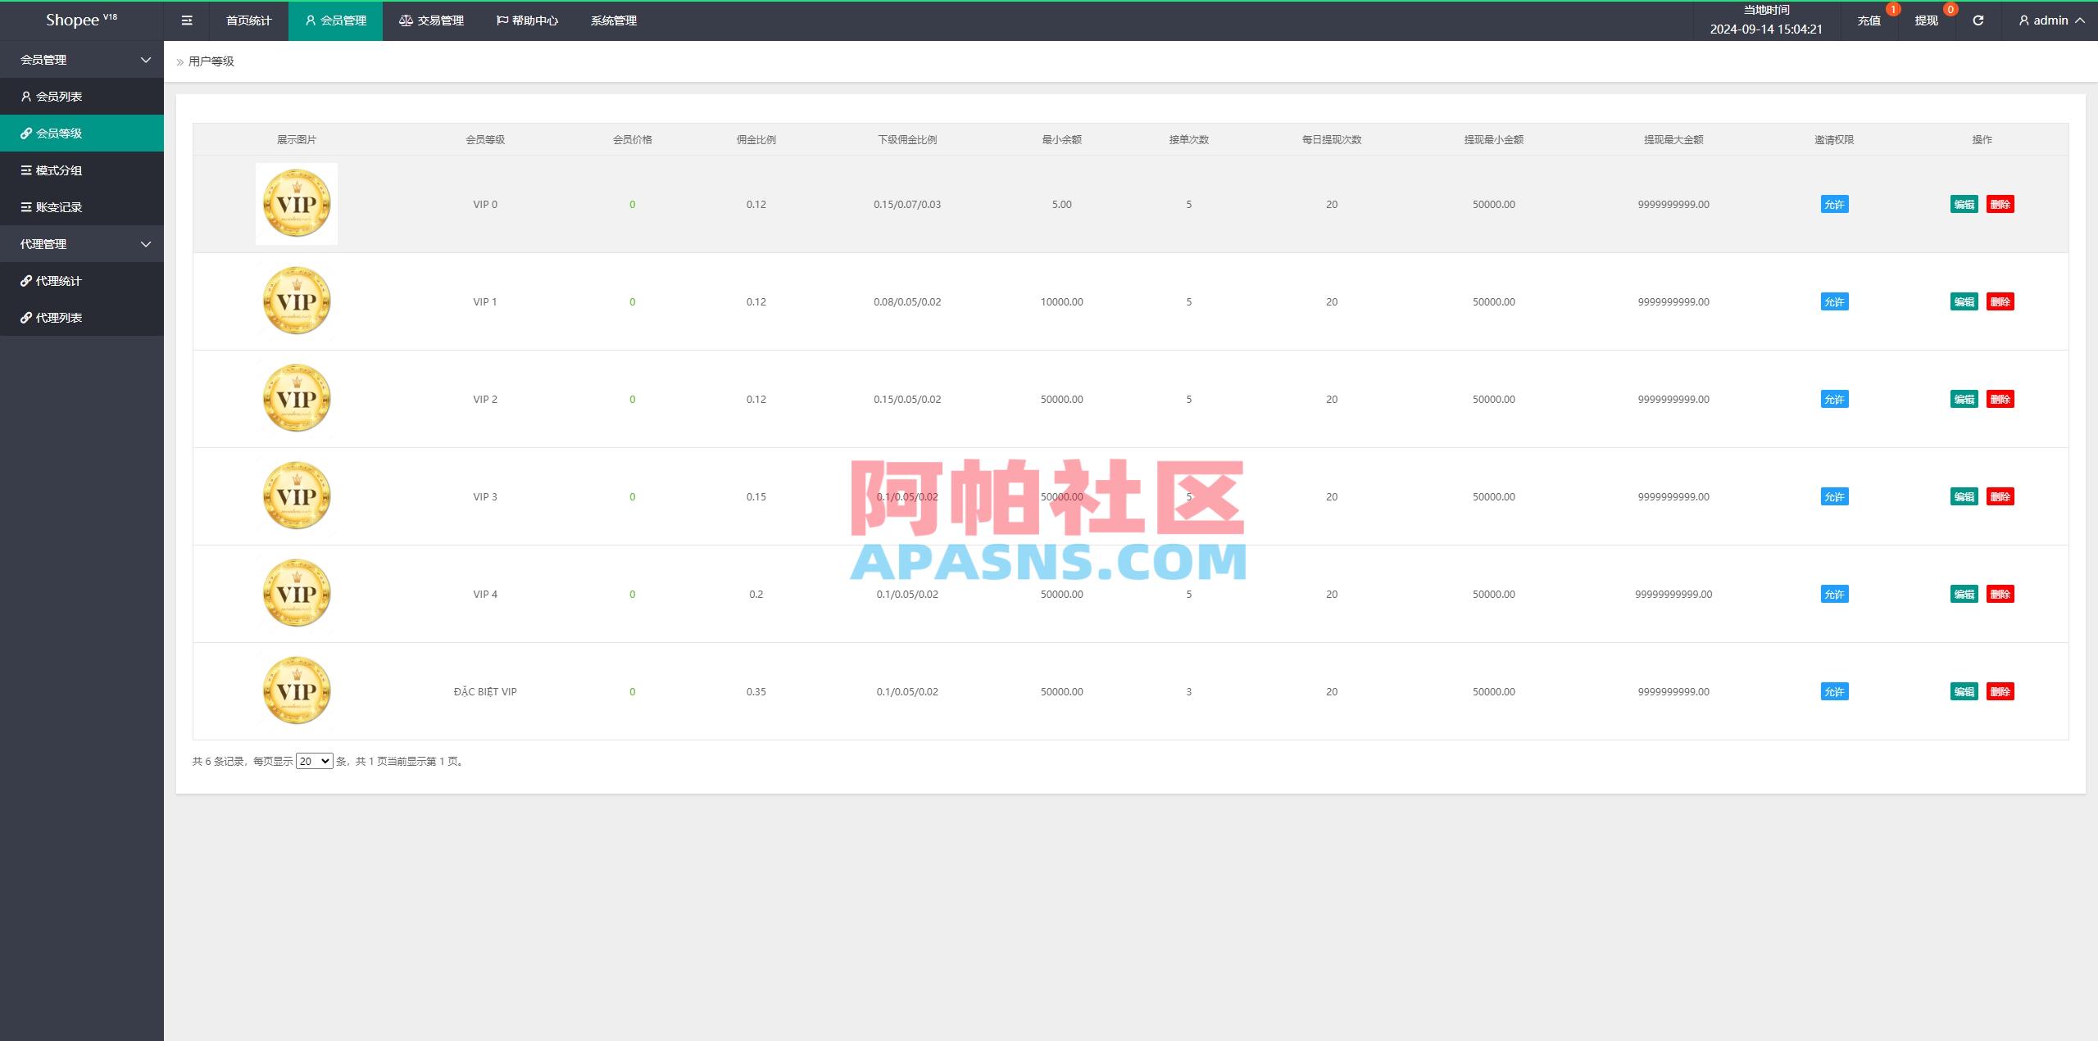Click 编辑 button on the VIP 2 row
The height and width of the screenshot is (1041, 2098).
pyautogui.click(x=1964, y=399)
